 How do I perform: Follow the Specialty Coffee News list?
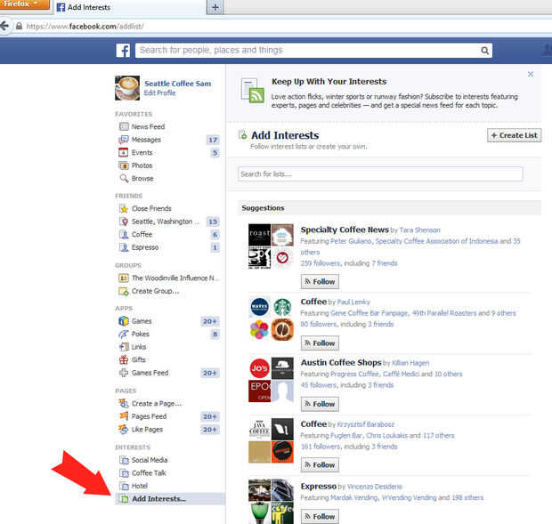[320, 282]
